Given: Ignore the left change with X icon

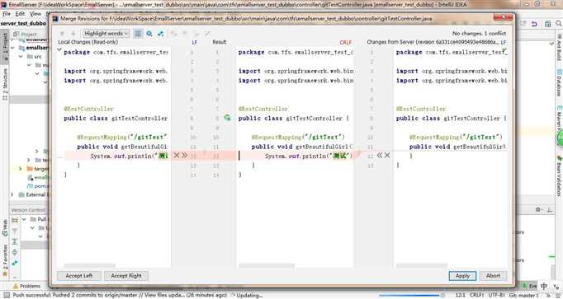Looking at the screenshot, I should 177,156.
